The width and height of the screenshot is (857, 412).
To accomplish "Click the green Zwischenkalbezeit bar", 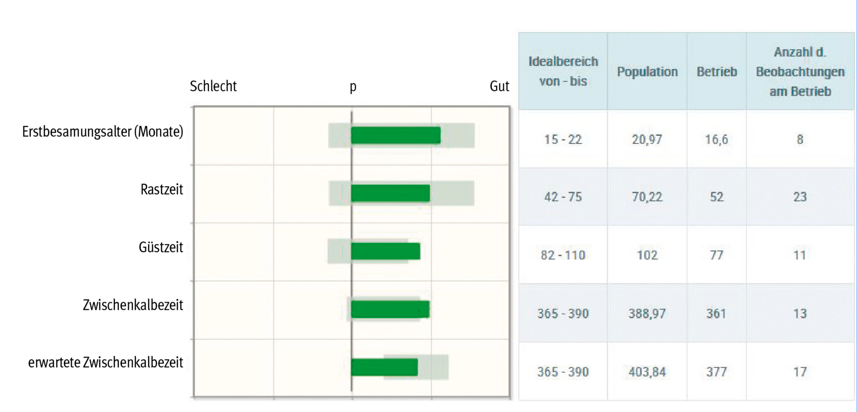I will tap(390, 309).
